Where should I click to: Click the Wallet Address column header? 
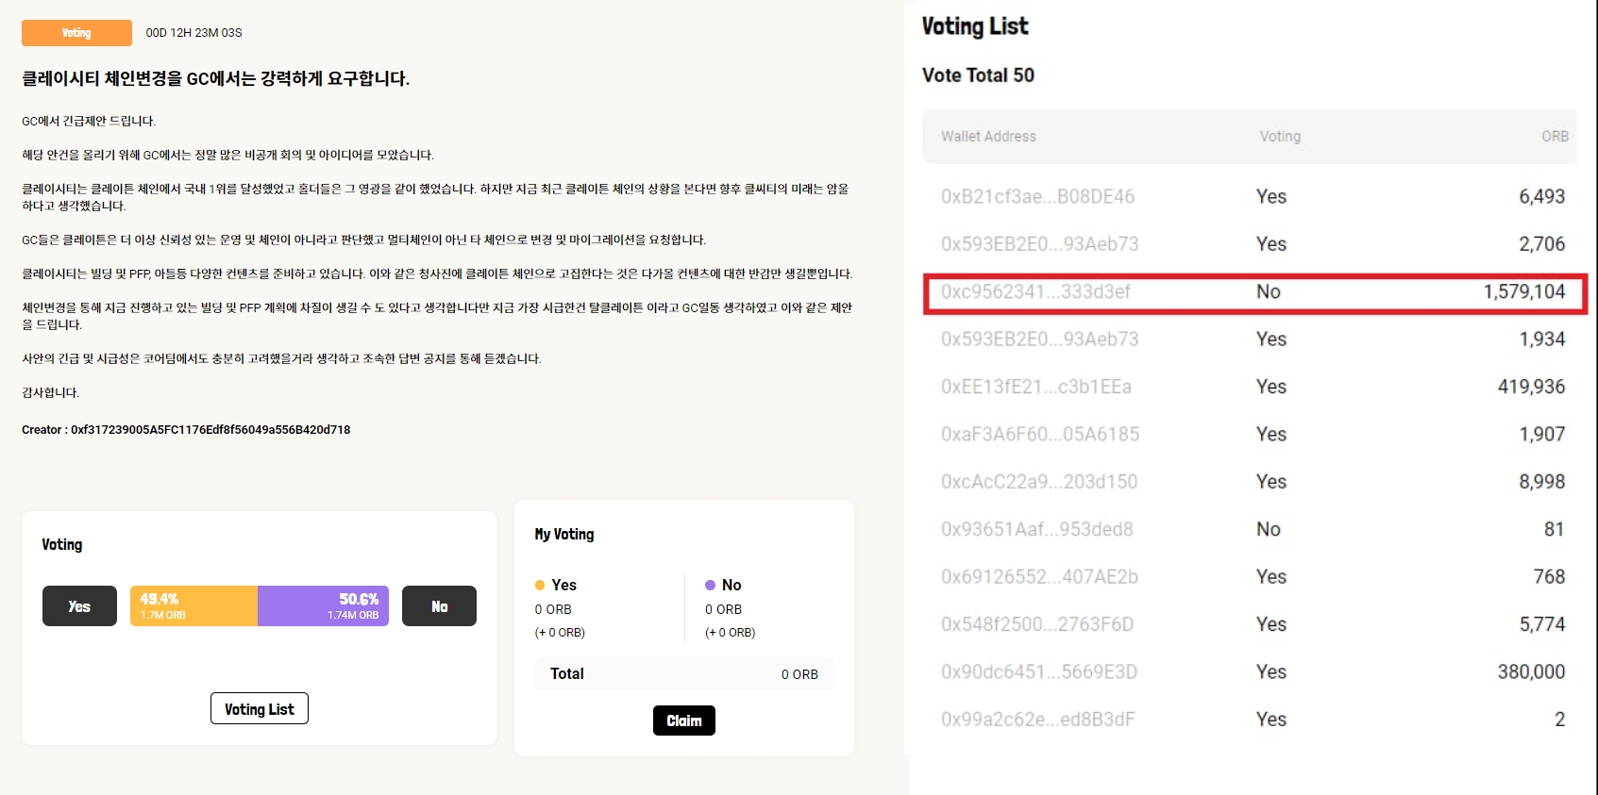pos(988,137)
